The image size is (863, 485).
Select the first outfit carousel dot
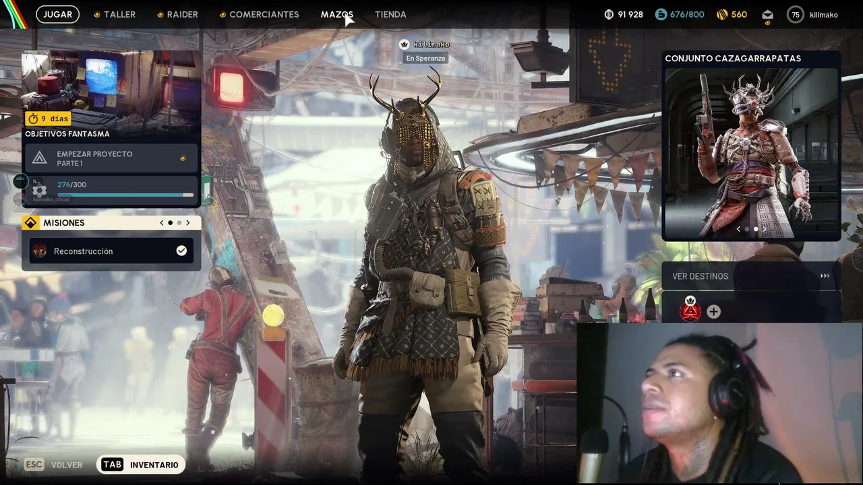tap(746, 229)
